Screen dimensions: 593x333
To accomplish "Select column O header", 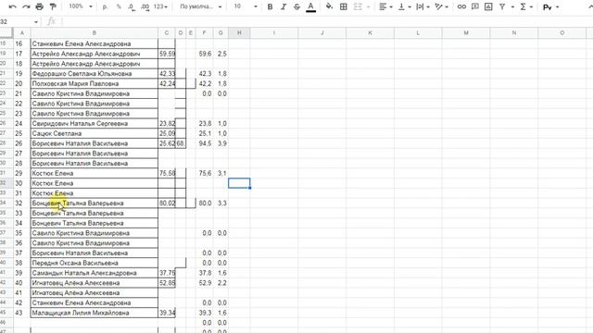I will [x=562, y=33].
